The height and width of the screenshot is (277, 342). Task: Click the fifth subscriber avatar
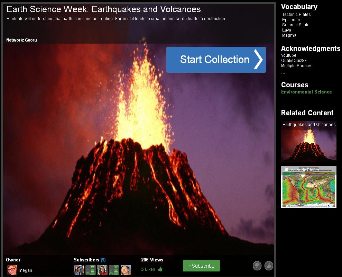coord(126,270)
